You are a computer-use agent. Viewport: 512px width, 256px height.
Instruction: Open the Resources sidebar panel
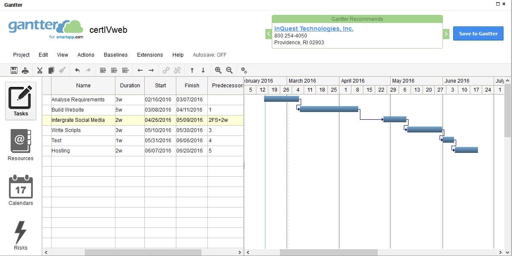pos(20,145)
